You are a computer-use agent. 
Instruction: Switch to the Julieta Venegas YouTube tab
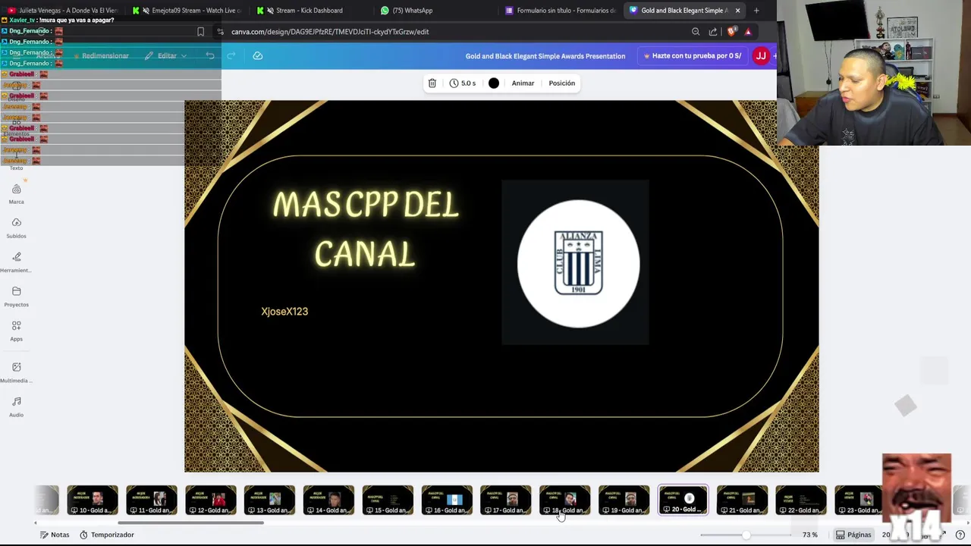[x=63, y=11]
